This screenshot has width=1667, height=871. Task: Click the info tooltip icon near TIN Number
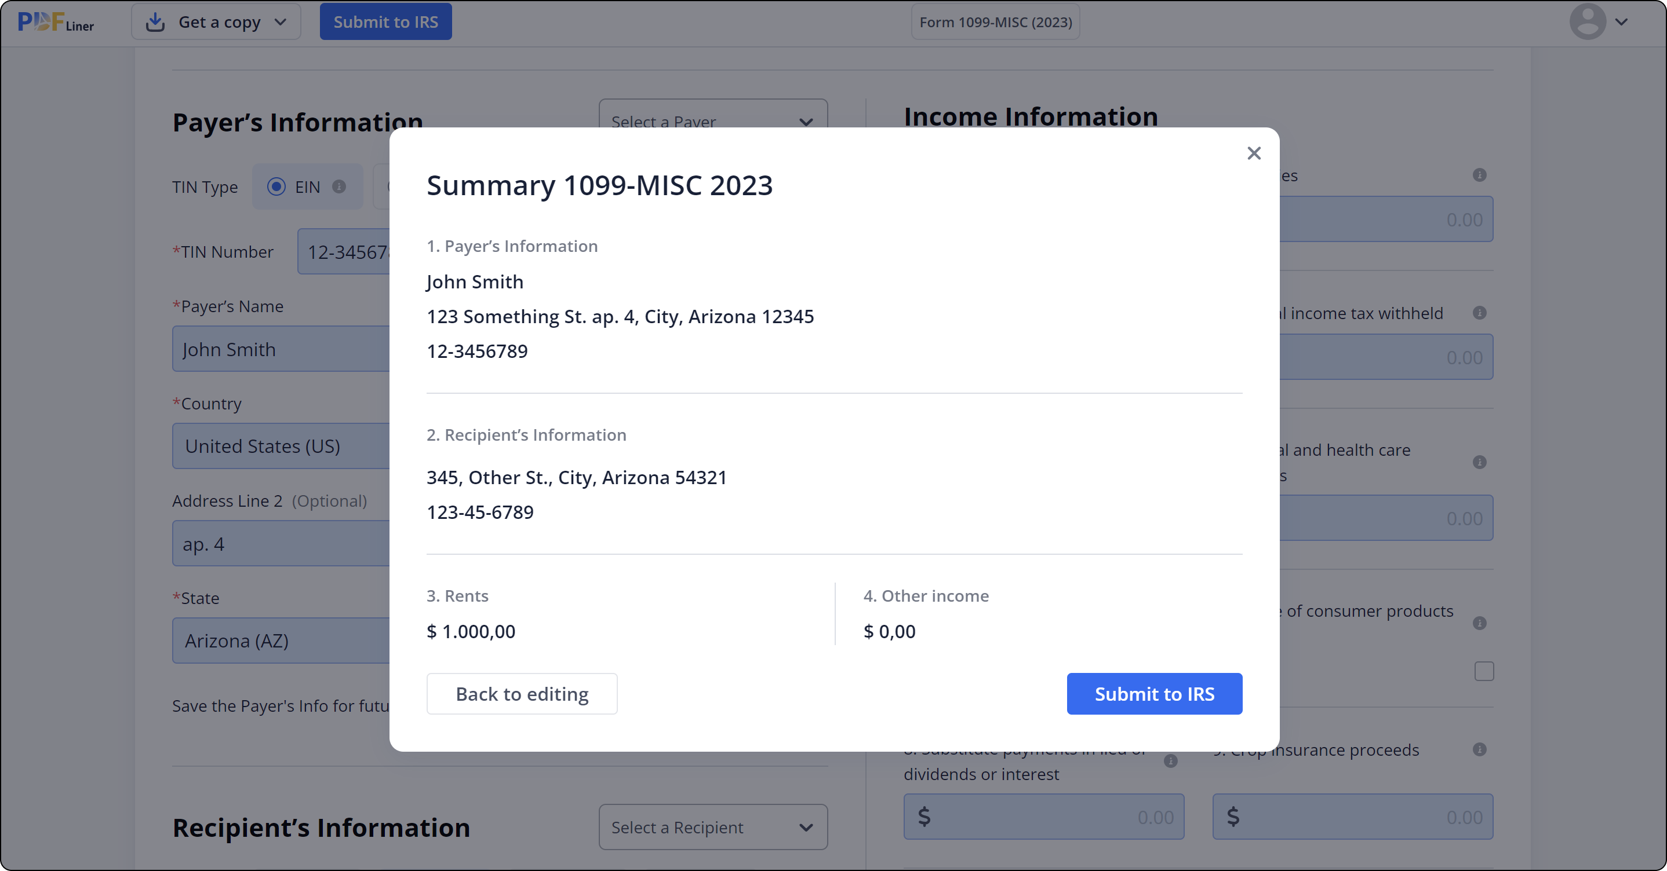340,186
